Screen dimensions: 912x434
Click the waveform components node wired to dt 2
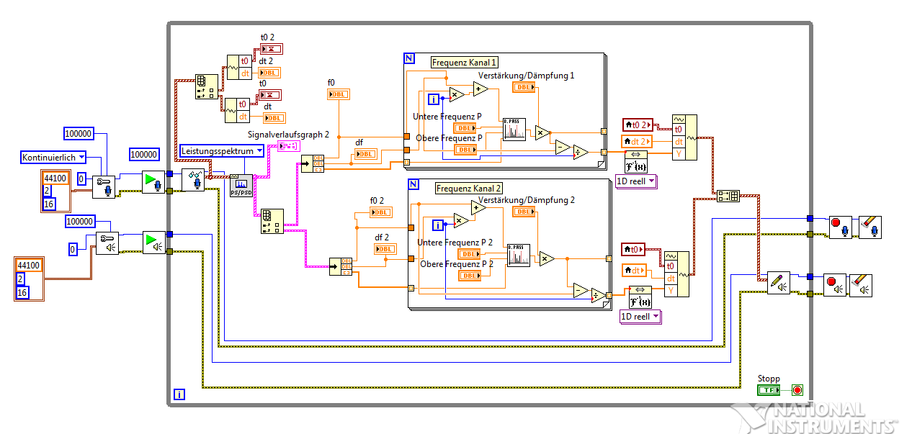tap(238, 68)
